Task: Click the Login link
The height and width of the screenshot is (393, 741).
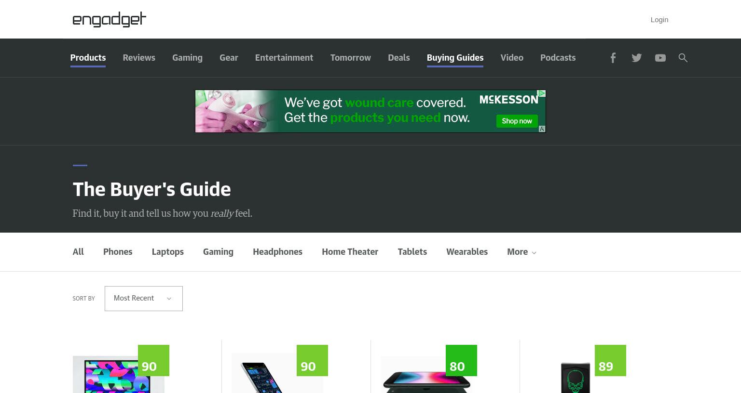Action: (x=659, y=20)
